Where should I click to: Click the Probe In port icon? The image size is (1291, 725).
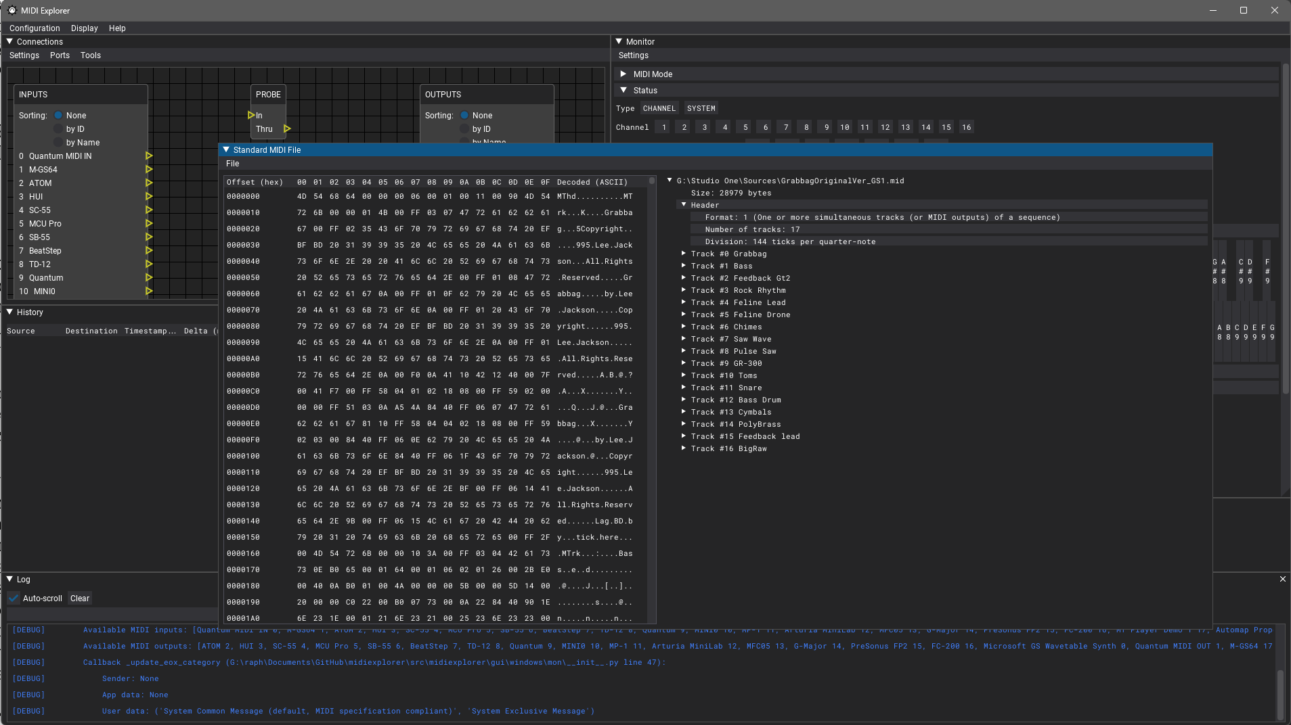tap(251, 114)
